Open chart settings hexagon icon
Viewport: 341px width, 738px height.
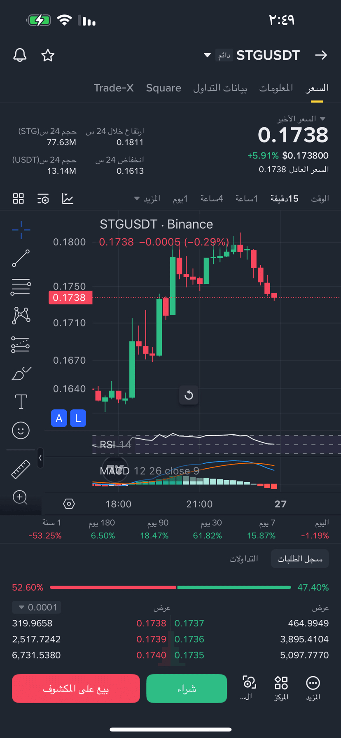click(69, 504)
